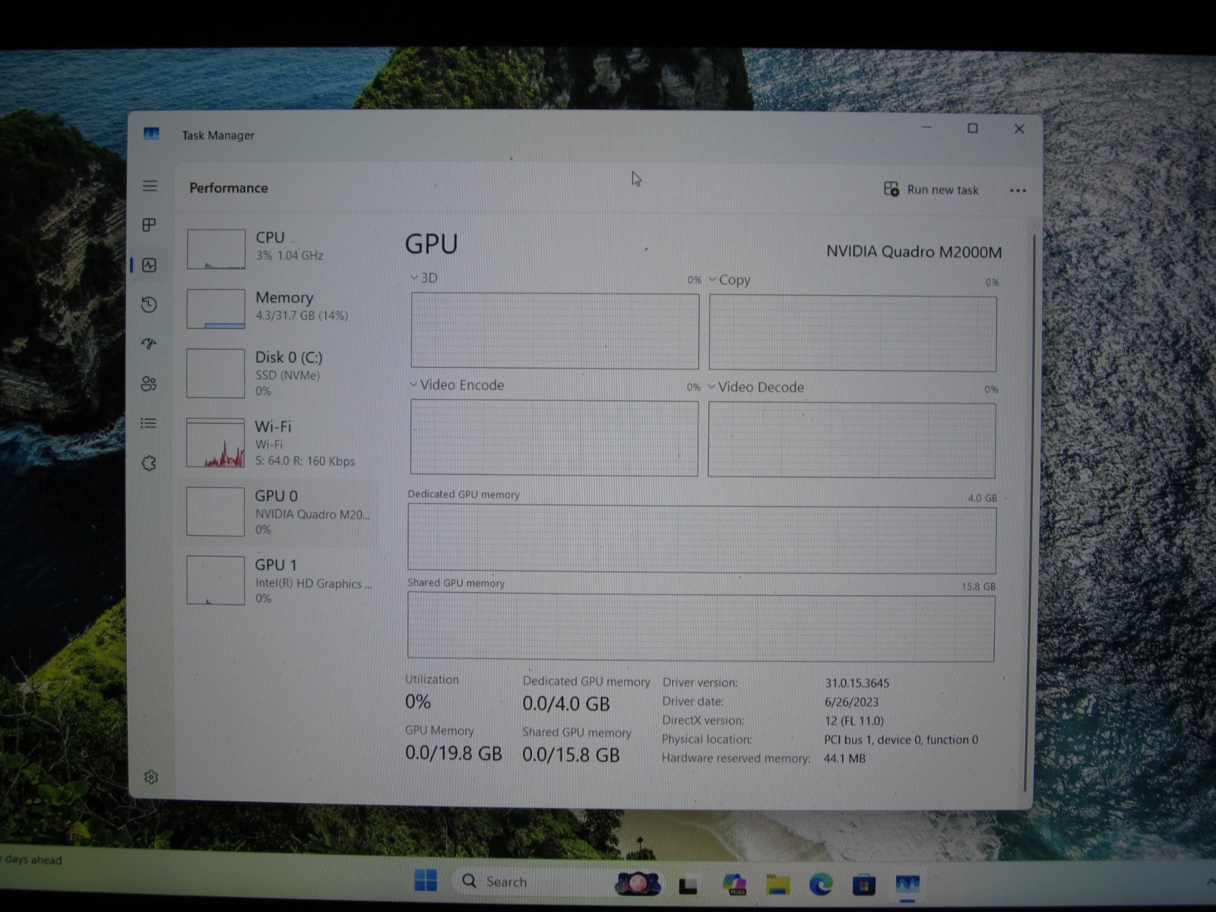Click 'PCI bus 1, device 0, function 0'
Screen dimensions: 1216x912
click(901, 739)
